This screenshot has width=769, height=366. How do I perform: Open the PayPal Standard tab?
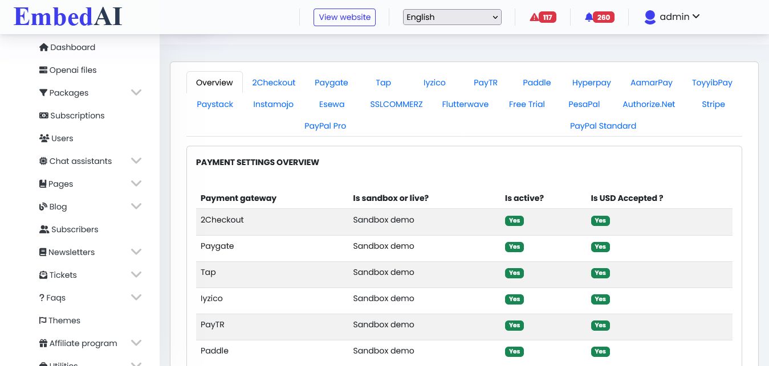[x=603, y=126]
